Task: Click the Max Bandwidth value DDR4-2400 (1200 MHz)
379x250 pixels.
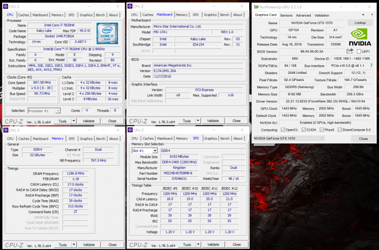Action: [x=180, y=162]
